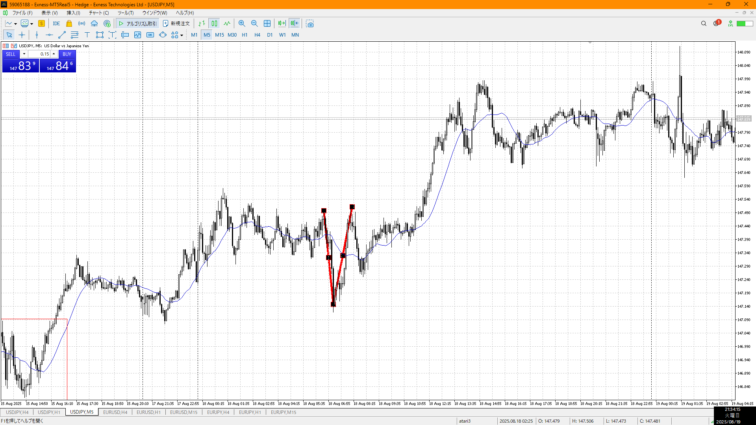Open the ウインドウ(W) menu
Viewport: 756px width, 425px height.
[155, 13]
